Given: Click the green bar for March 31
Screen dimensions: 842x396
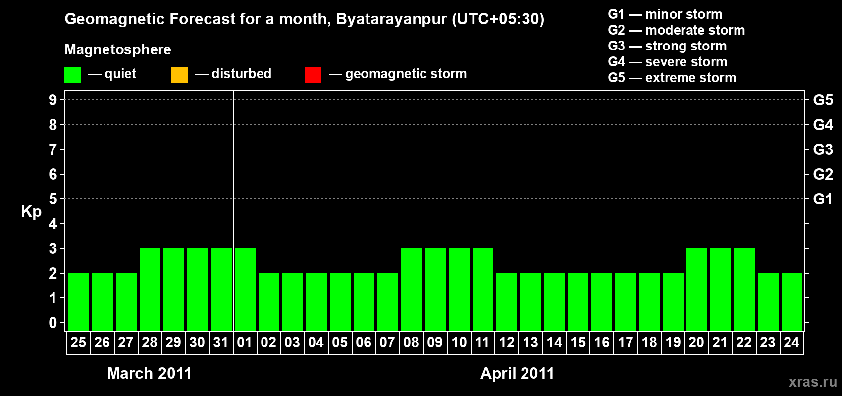Looking at the screenshot, I should pyautogui.click(x=221, y=289).
